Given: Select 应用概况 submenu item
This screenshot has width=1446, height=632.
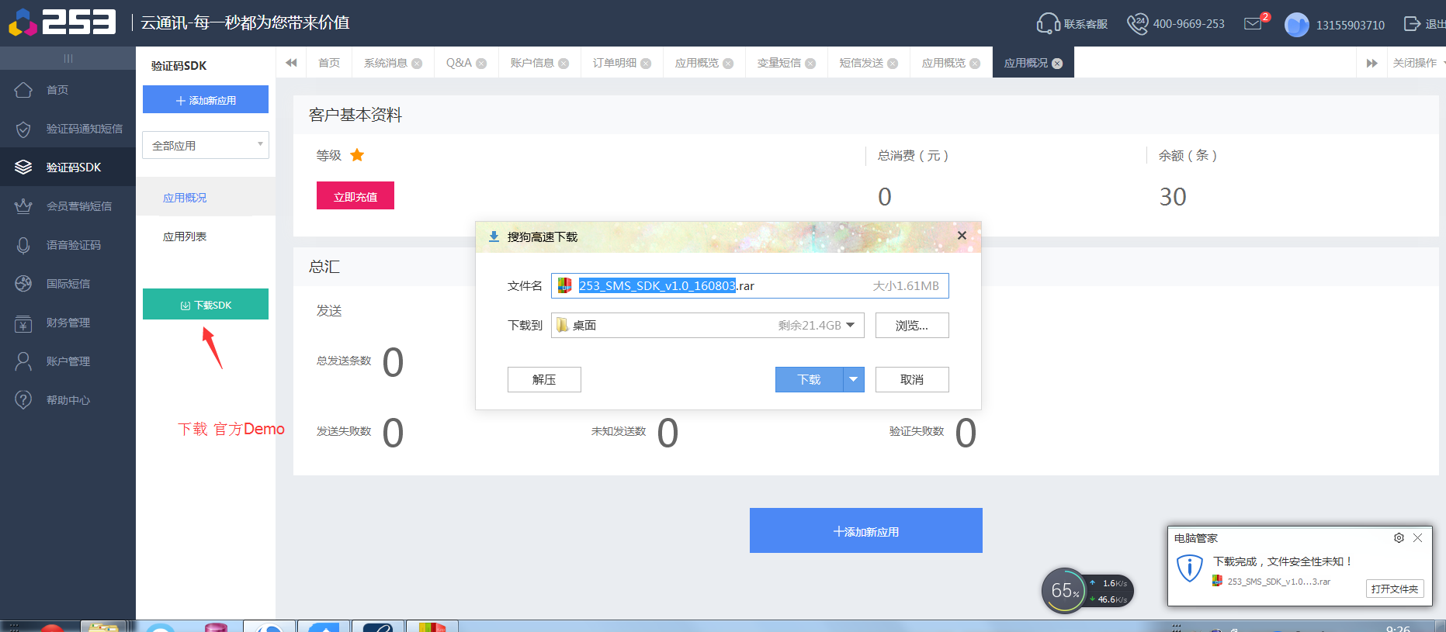Looking at the screenshot, I should (x=206, y=198).
